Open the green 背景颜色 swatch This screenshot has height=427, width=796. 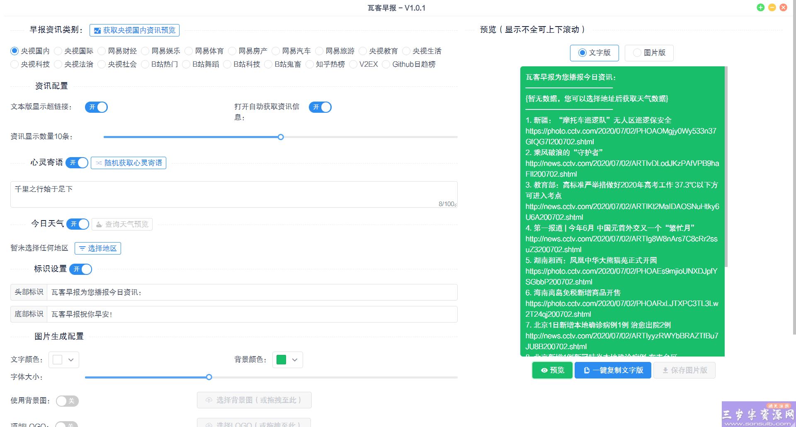281,360
